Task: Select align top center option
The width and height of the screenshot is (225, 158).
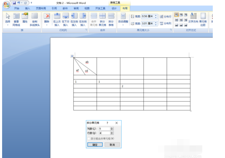Action: (x=181, y=15)
